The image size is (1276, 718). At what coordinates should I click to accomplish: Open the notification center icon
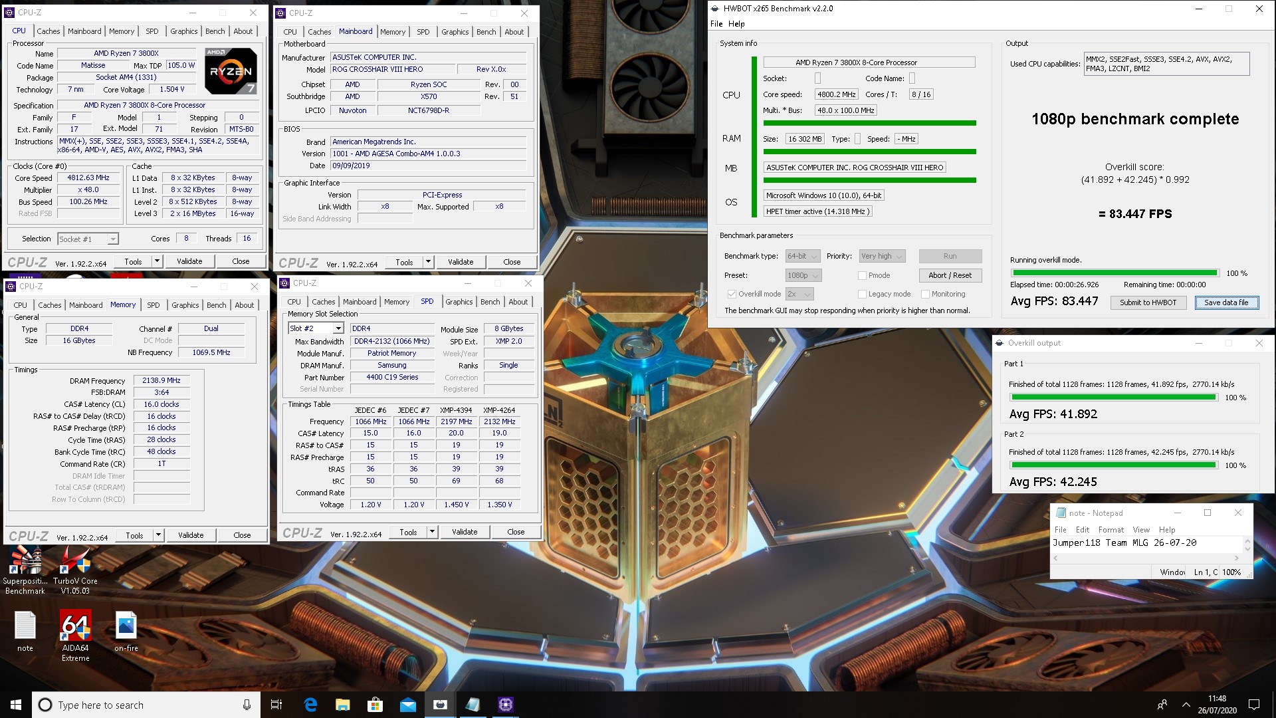[x=1254, y=705]
